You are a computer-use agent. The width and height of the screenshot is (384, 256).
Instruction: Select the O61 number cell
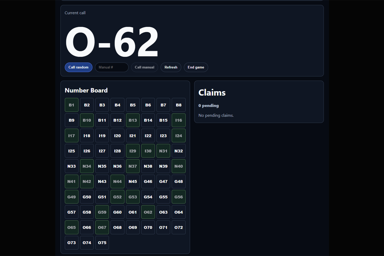(x=133, y=212)
